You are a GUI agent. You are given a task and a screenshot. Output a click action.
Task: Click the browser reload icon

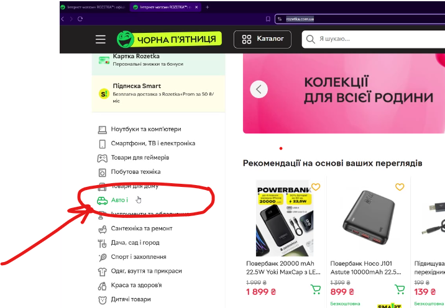[80, 19]
